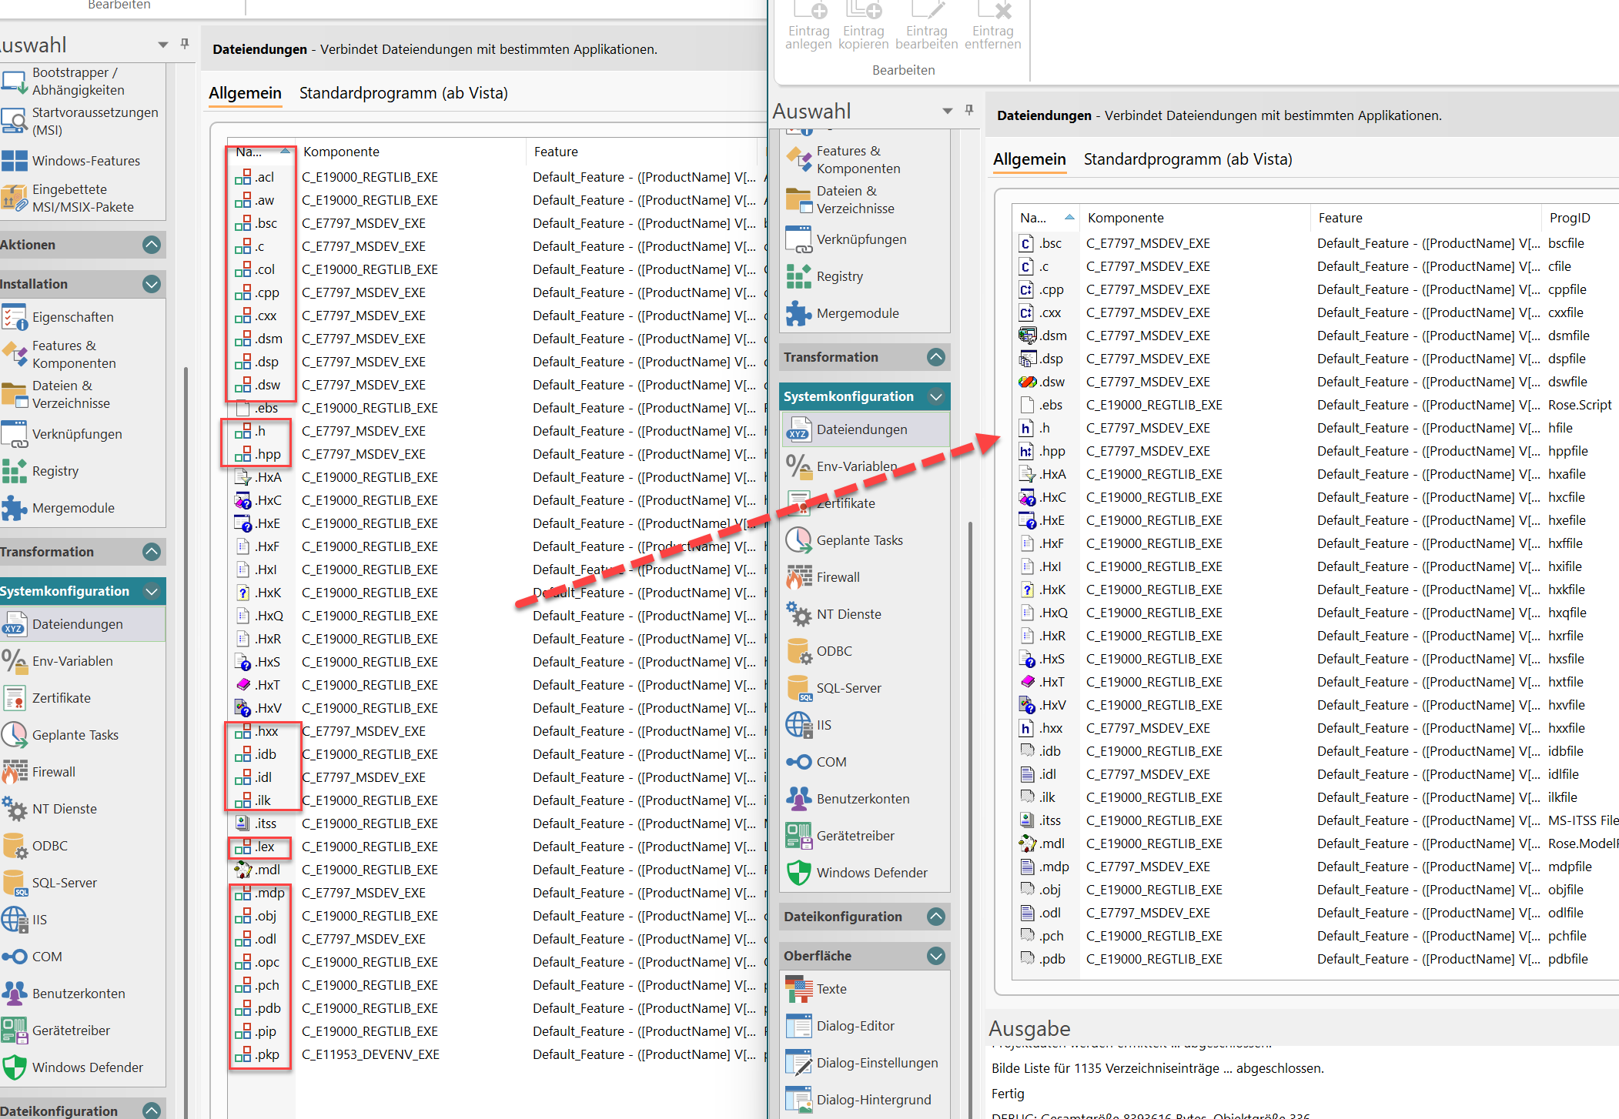Click IIS globe icon in left window

click(x=14, y=920)
